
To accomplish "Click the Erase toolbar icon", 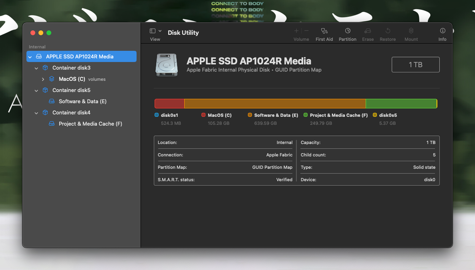I will 368,34.
